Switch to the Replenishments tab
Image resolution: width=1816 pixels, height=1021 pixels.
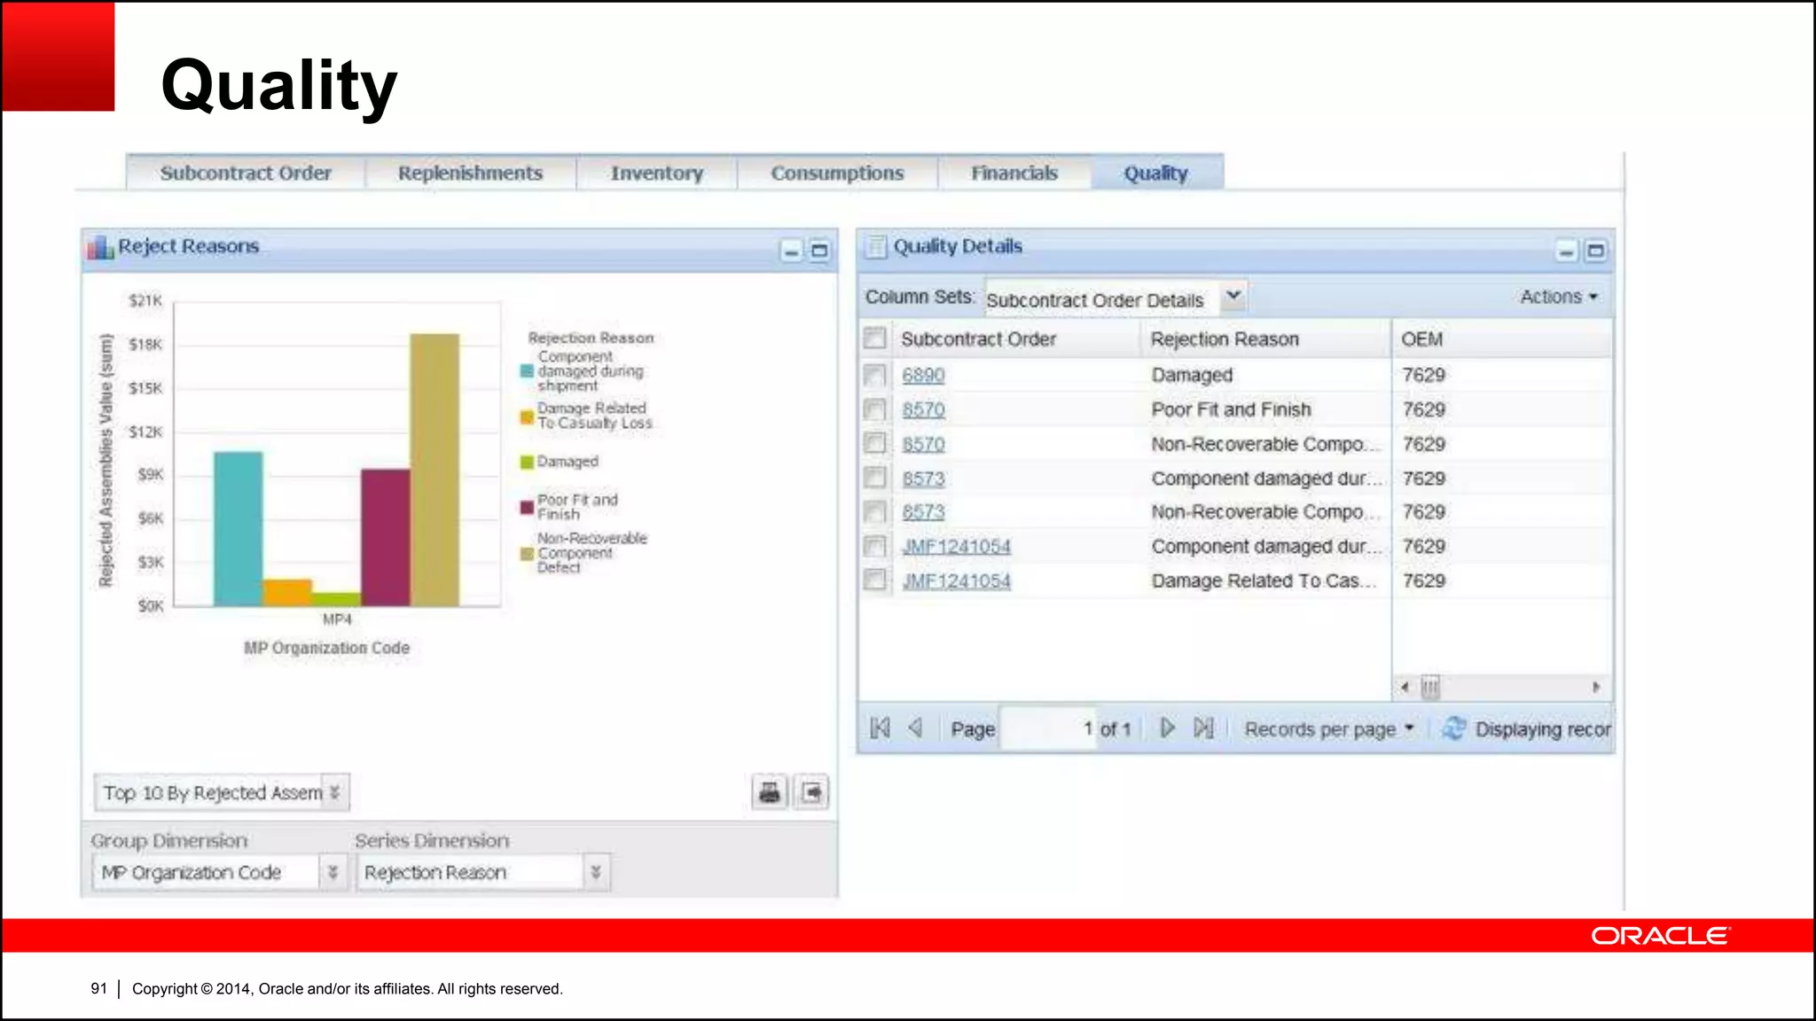click(470, 173)
